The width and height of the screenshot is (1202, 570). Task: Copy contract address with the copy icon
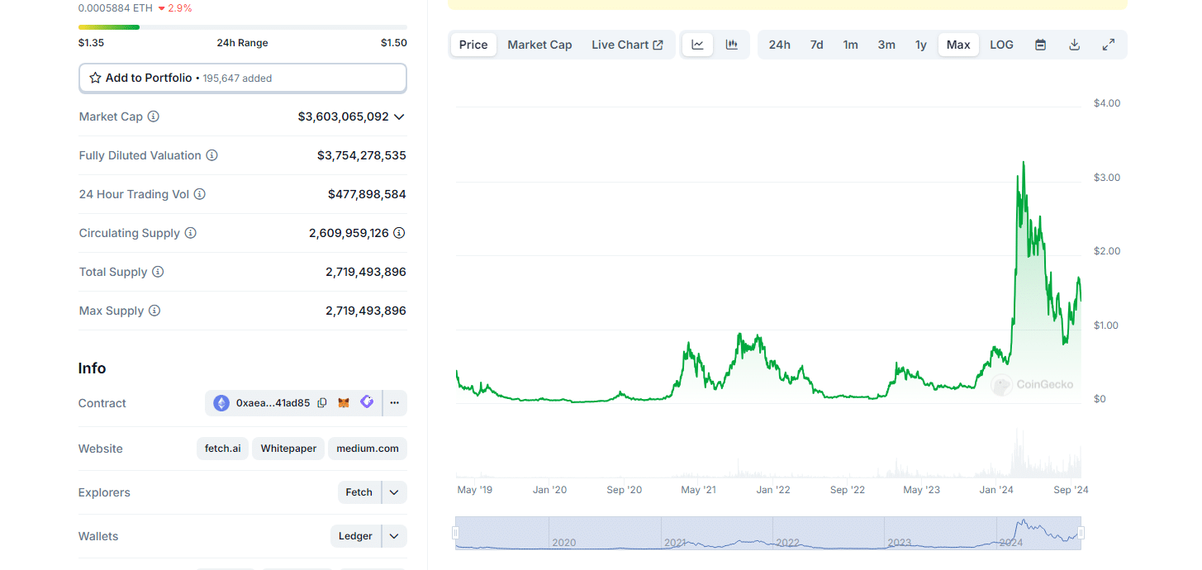point(322,403)
